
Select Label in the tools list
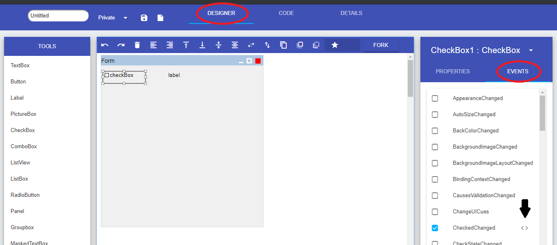click(17, 98)
